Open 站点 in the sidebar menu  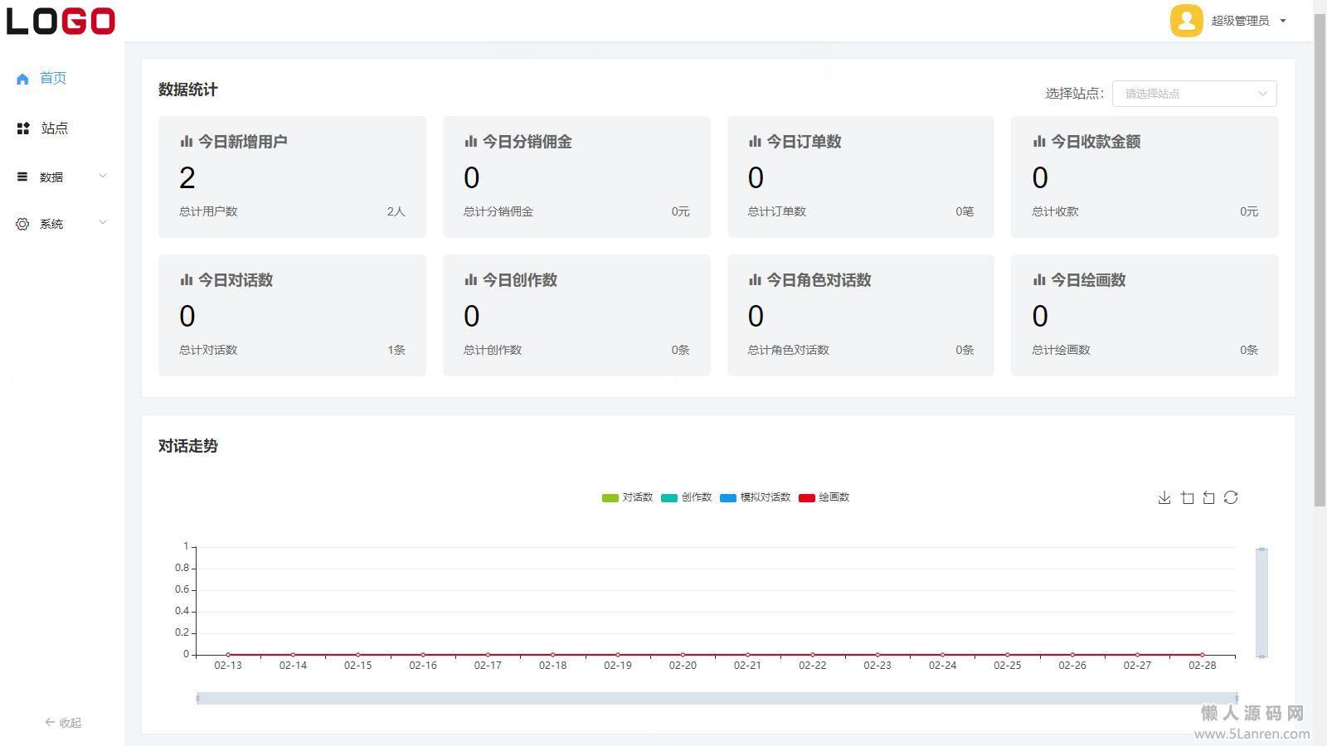pyautogui.click(x=54, y=128)
